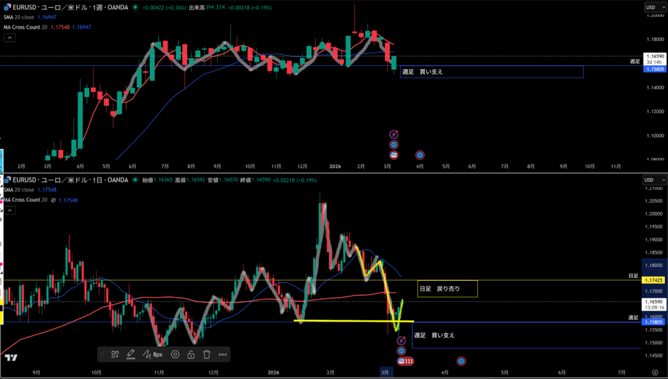The image size is (668, 379).
Task: Open more options in drawing toolbar
Action: click(222, 354)
